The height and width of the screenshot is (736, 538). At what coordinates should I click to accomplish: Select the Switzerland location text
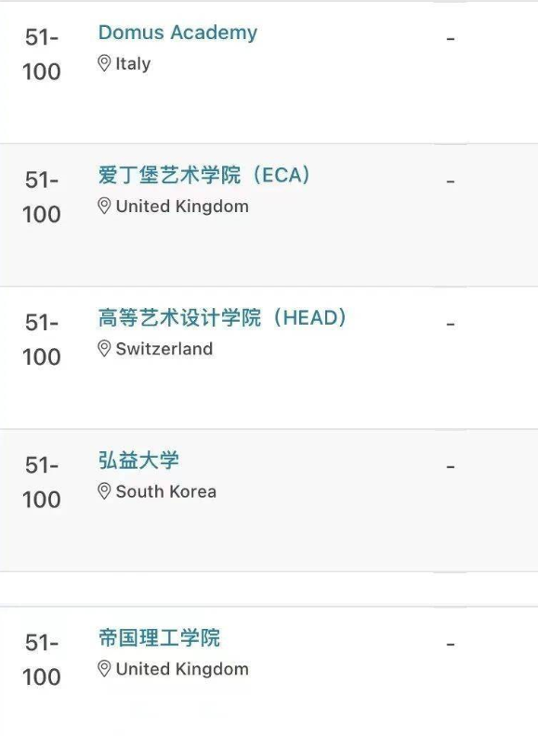[x=164, y=349]
